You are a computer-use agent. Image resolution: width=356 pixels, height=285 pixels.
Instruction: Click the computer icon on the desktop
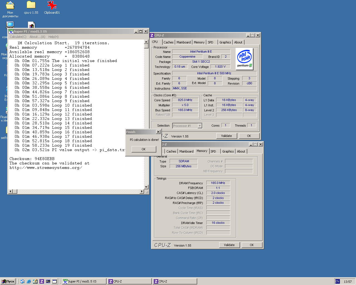pos(10,25)
